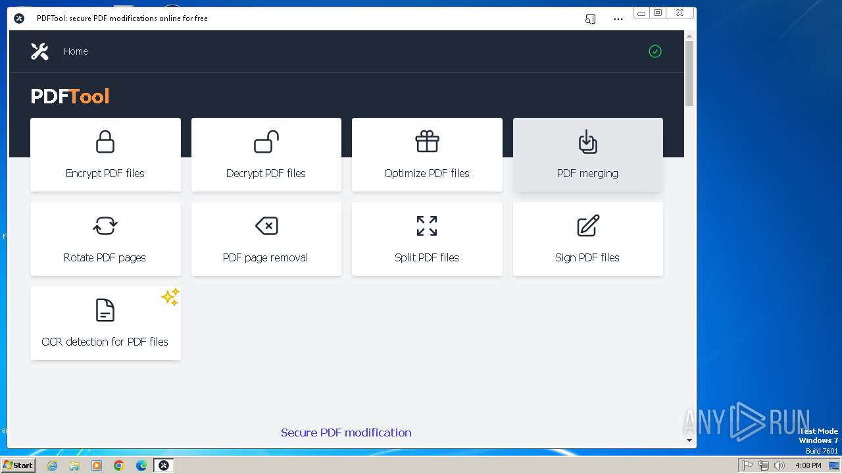Open the Sign PDF files tool
Image resolution: width=842 pixels, height=474 pixels.
(587, 239)
